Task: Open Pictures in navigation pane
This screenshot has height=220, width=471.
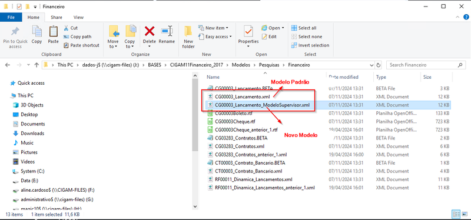Action: coord(25,152)
